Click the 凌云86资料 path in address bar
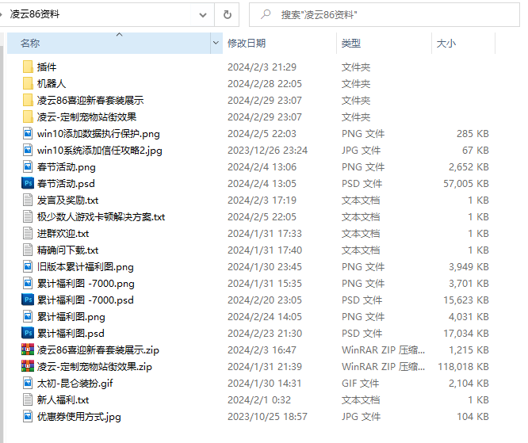Image resolution: width=528 pixels, height=443 pixels. (x=35, y=14)
